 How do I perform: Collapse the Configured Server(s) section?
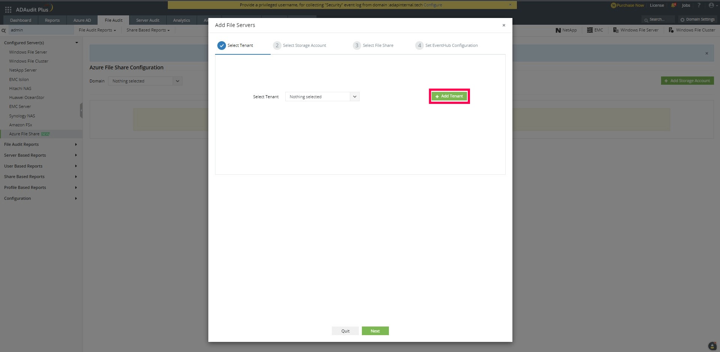(76, 42)
